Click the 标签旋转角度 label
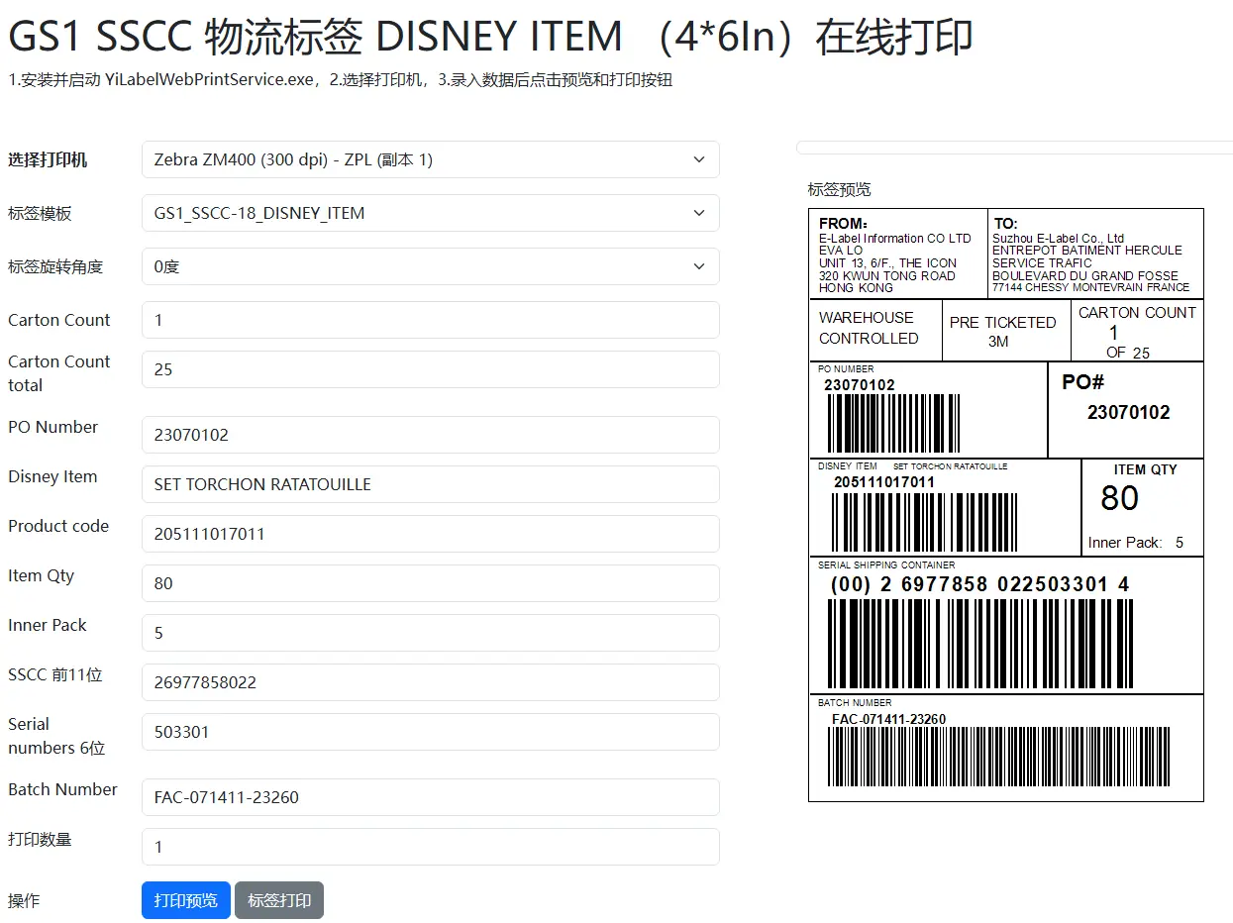The width and height of the screenshot is (1233, 923). pyautogui.click(x=55, y=266)
